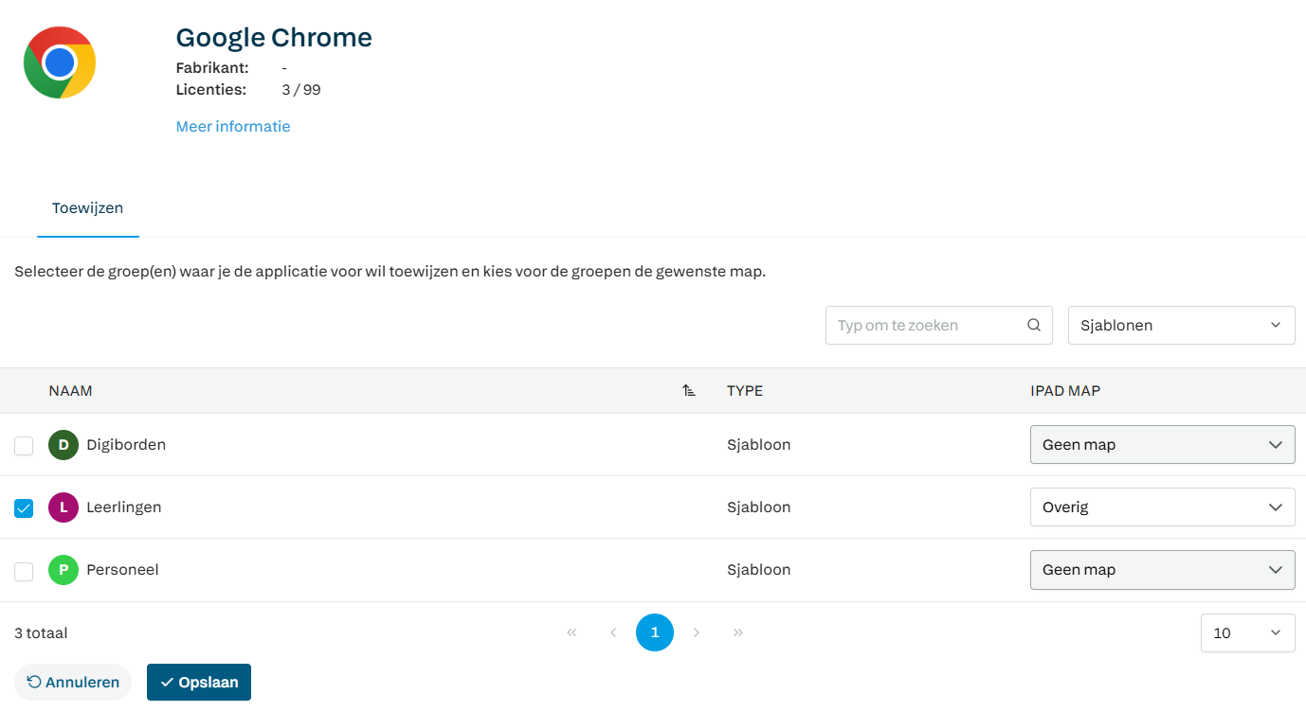The height and width of the screenshot is (712, 1306).
Task: Click the Personeel avatar icon
Action: [x=63, y=570]
